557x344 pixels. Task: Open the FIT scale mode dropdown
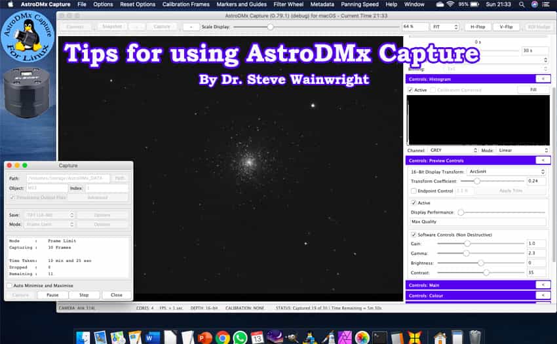click(445, 27)
